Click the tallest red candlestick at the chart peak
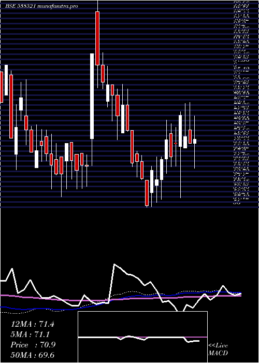Screen dimensions: 259x363 [x=97, y=38]
